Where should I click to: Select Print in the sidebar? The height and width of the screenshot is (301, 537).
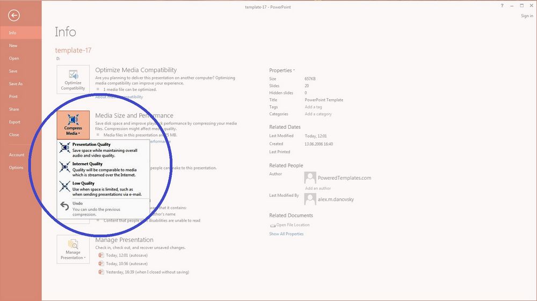click(x=21, y=97)
